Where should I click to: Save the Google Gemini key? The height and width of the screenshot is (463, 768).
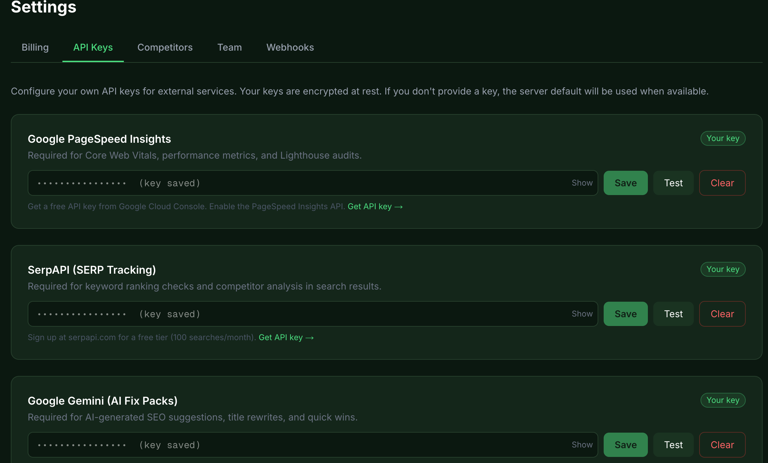click(x=625, y=444)
